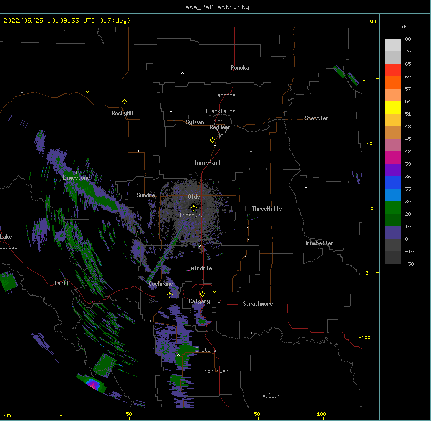
Task: Select the Banff label
Action: pyautogui.click(x=62, y=283)
